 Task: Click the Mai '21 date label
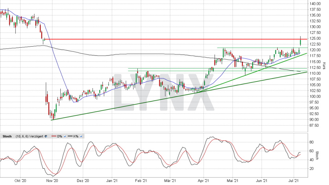pos(232,181)
